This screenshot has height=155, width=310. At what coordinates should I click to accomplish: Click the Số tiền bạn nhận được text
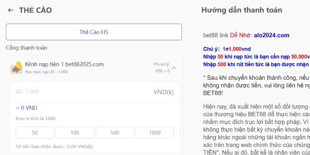pos(54,147)
